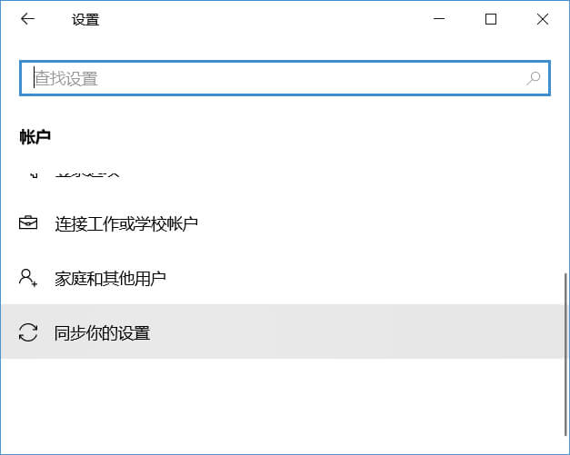Go to 同步你的设置
The image size is (570, 455).
click(102, 332)
